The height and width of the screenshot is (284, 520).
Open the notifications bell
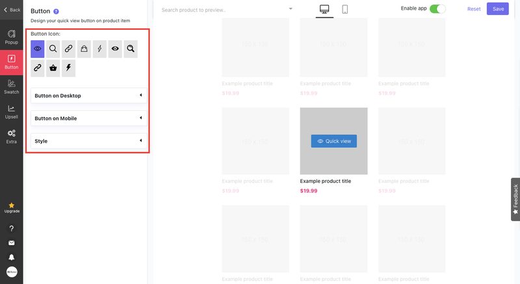tap(12, 257)
